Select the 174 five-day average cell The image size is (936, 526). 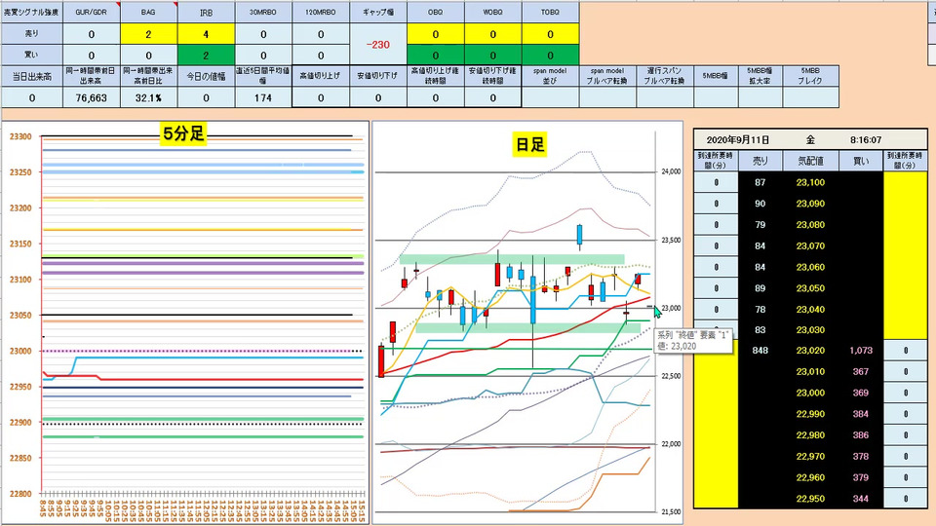coord(263,97)
